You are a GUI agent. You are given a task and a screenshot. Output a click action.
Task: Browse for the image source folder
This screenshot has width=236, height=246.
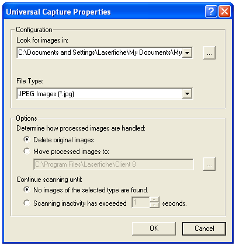tap(209, 52)
